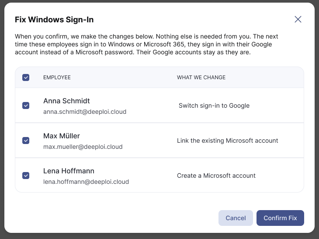Cancel the Windows sign-in fix
The height and width of the screenshot is (239, 319).
click(236, 218)
